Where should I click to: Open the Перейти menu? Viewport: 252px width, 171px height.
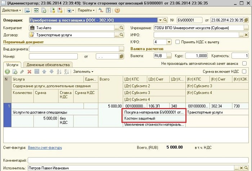click(x=86, y=10)
